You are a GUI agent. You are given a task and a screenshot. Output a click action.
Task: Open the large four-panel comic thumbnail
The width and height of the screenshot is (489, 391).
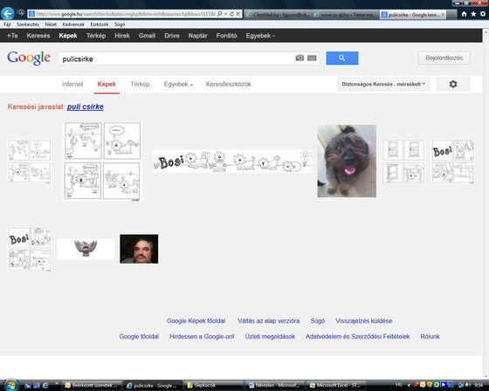click(102, 161)
